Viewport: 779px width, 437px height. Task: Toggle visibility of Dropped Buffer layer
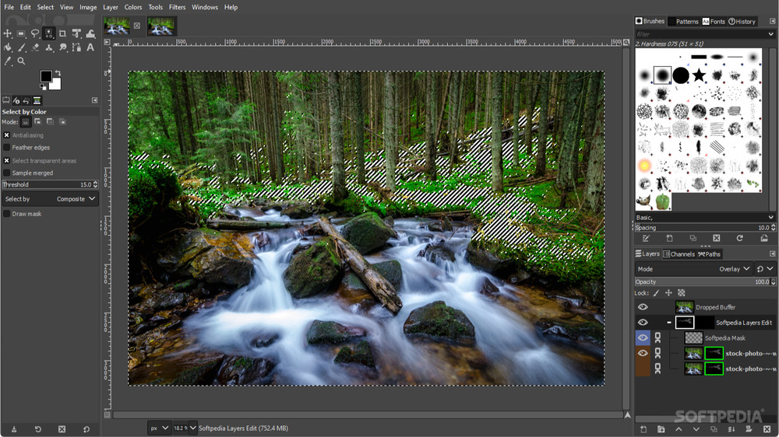643,307
